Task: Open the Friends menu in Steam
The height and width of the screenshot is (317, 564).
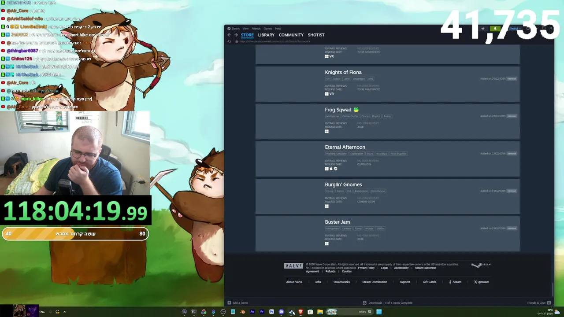Action: tap(256, 29)
